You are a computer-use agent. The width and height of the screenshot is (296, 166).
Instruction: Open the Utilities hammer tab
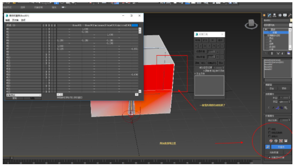(290, 15)
